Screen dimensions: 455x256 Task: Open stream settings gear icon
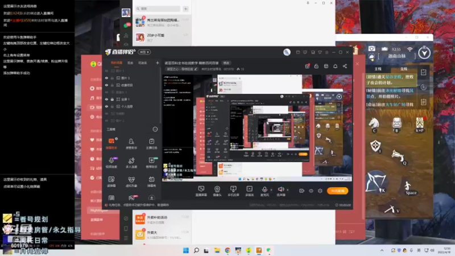[320, 191]
